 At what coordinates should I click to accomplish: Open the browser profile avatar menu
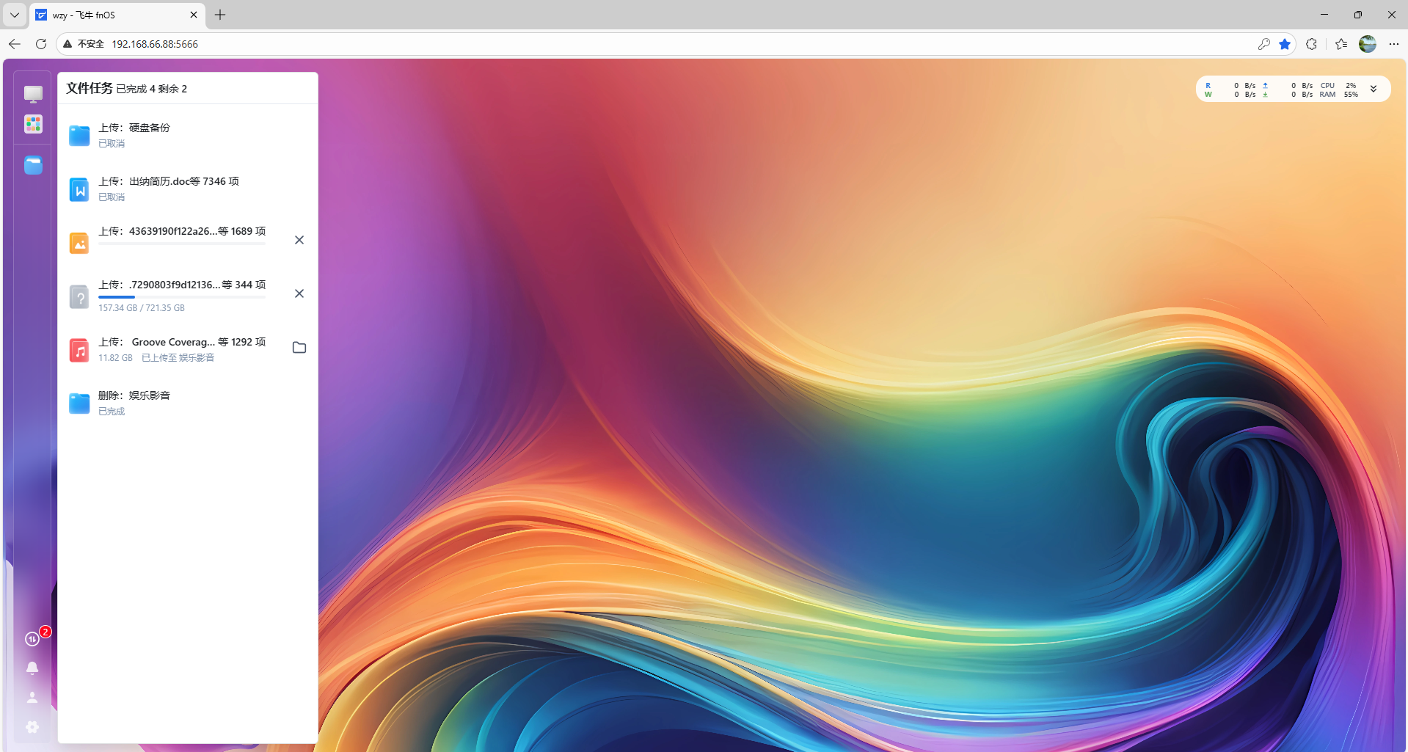click(x=1368, y=44)
